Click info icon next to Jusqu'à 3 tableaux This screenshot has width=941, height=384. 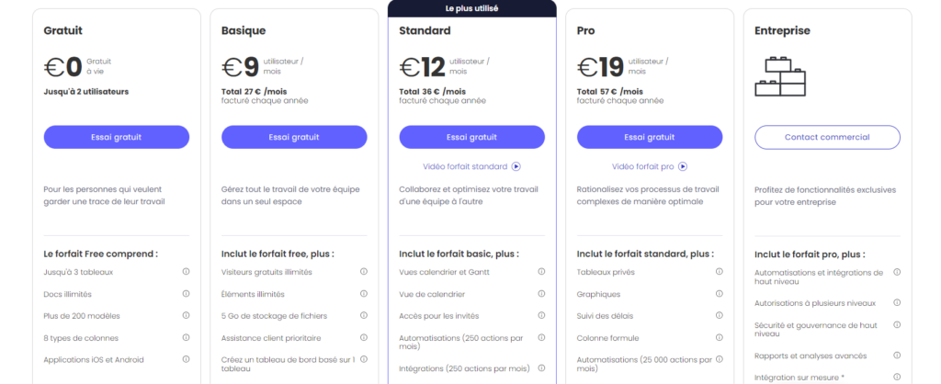[x=186, y=272]
